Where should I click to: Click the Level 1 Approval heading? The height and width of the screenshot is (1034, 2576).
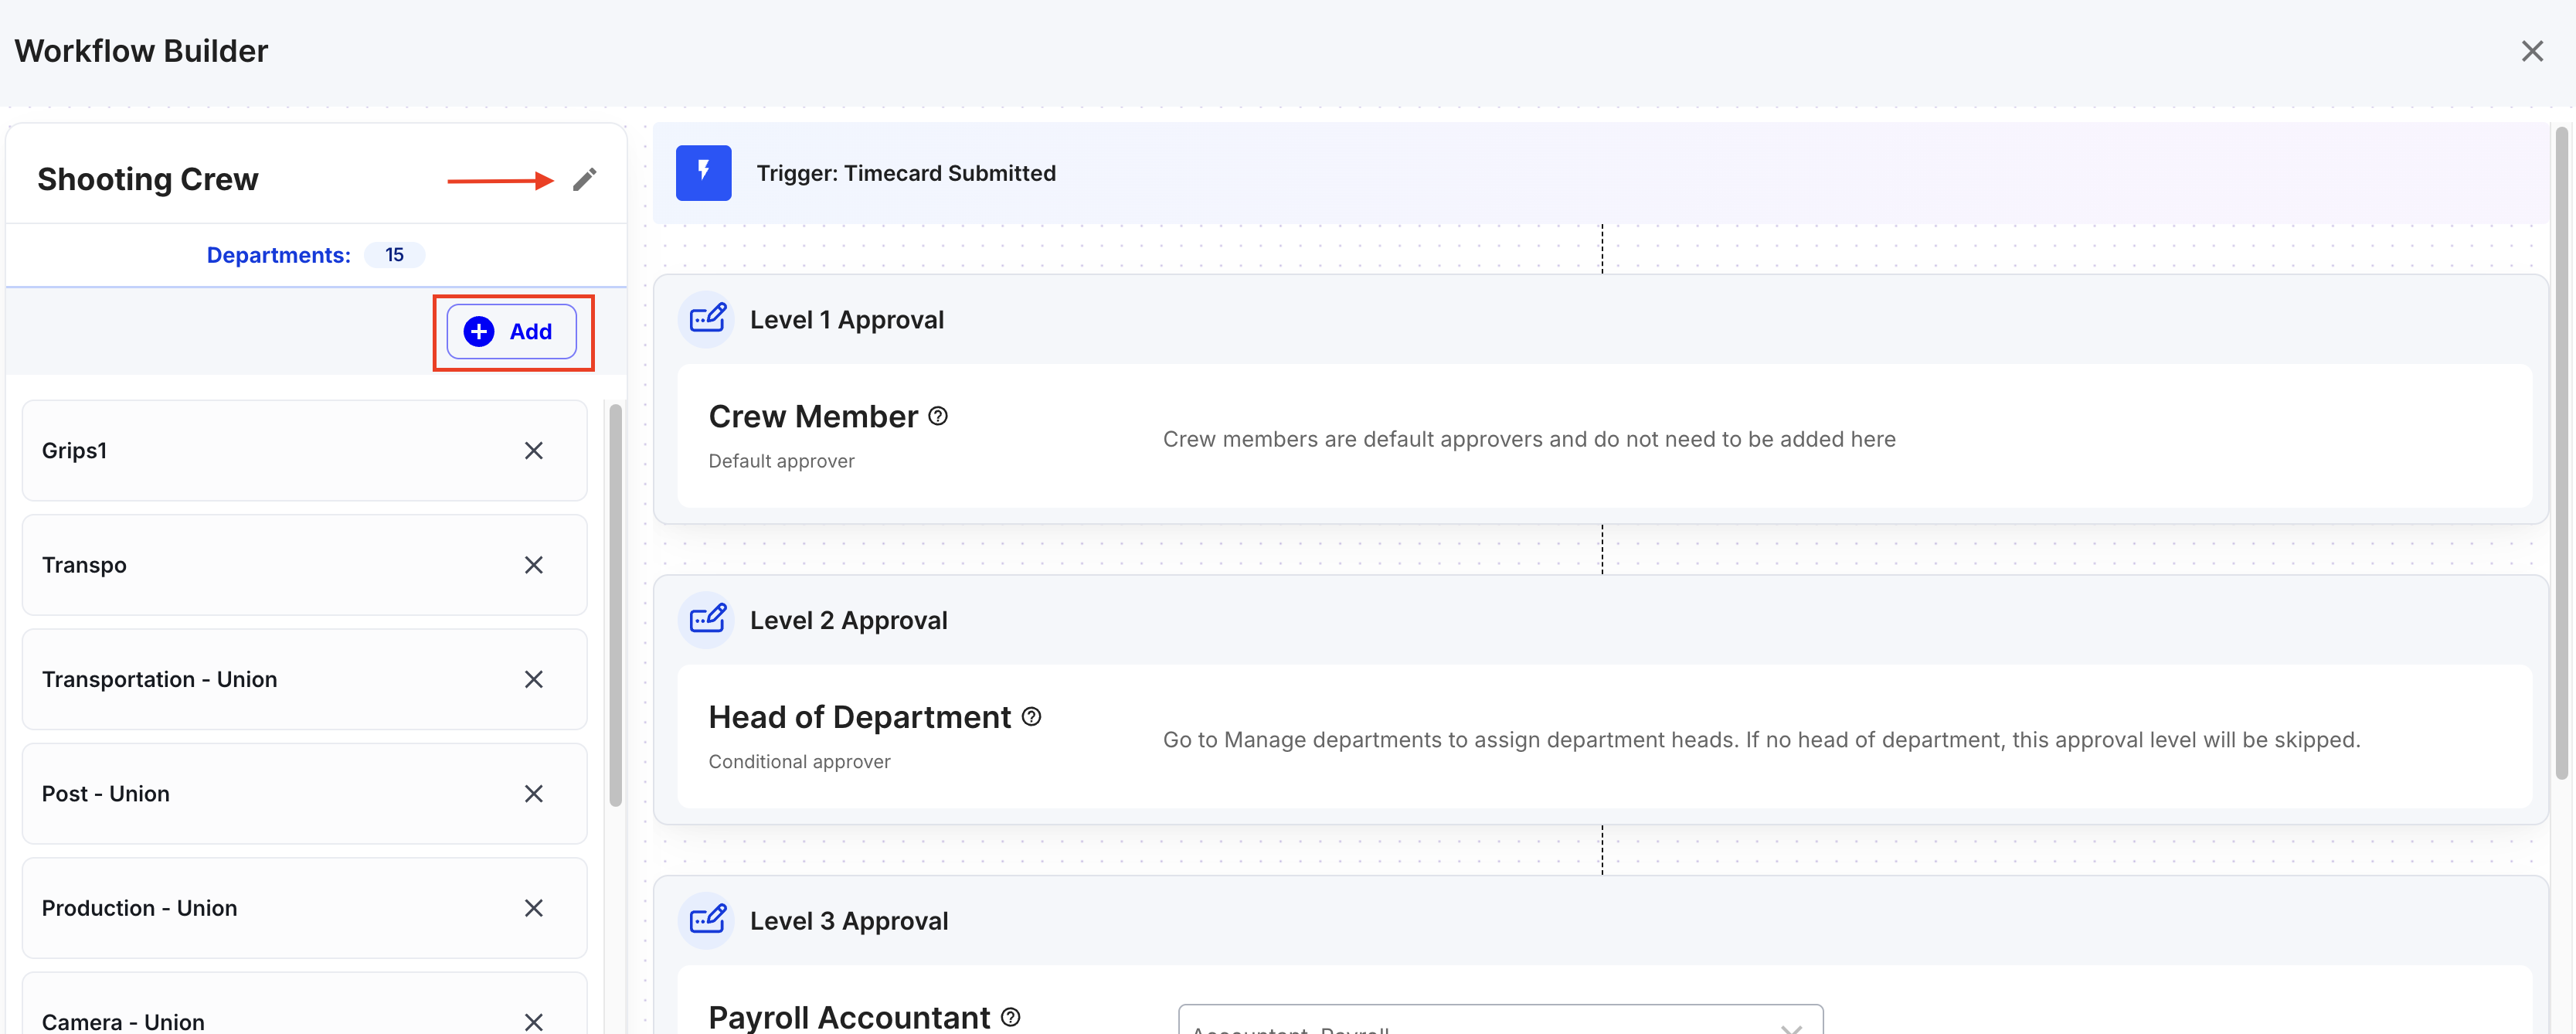(846, 320)
